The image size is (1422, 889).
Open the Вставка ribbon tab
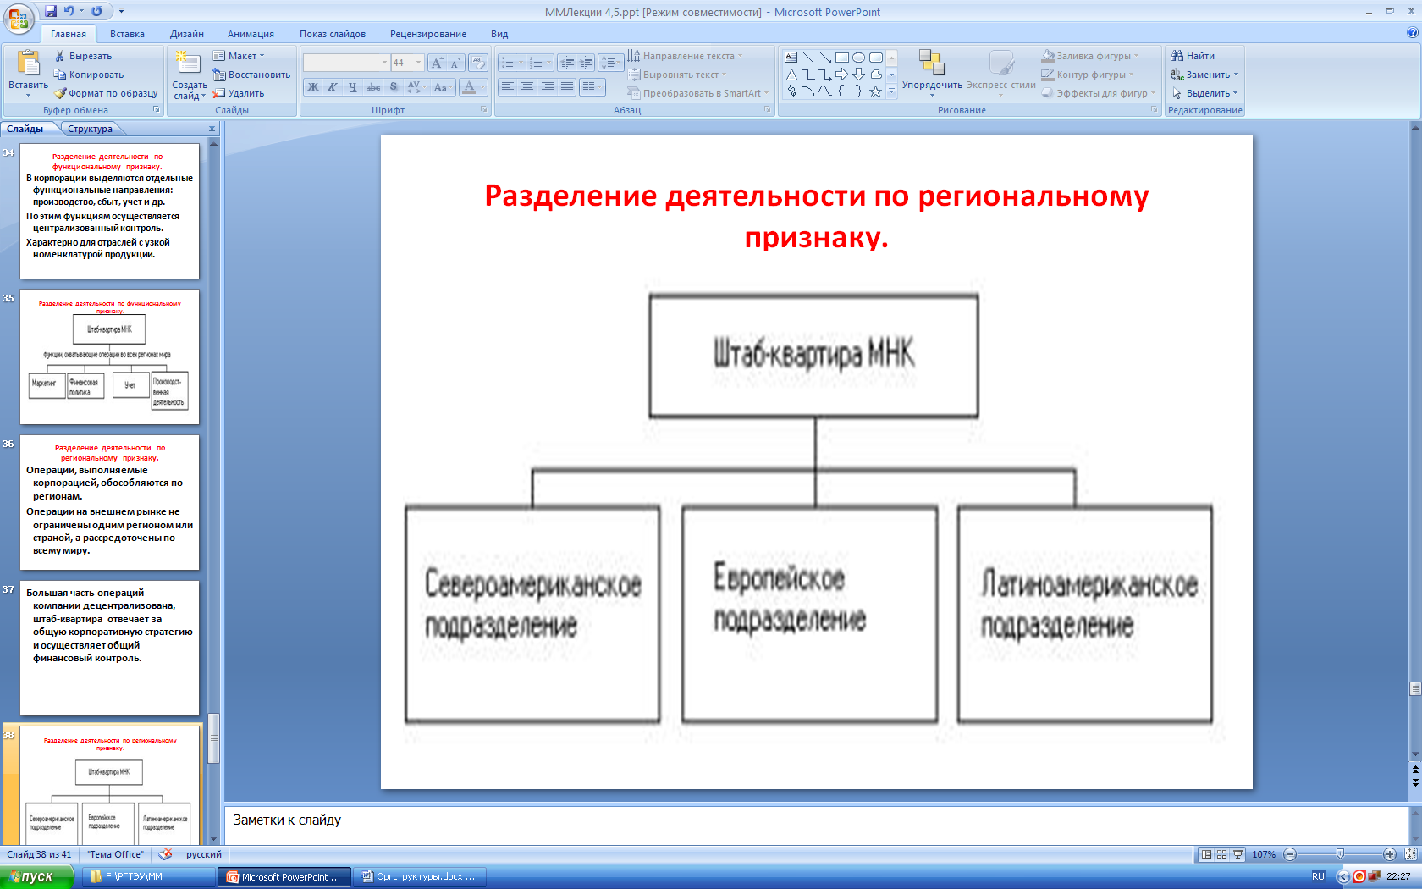(127, 34)
